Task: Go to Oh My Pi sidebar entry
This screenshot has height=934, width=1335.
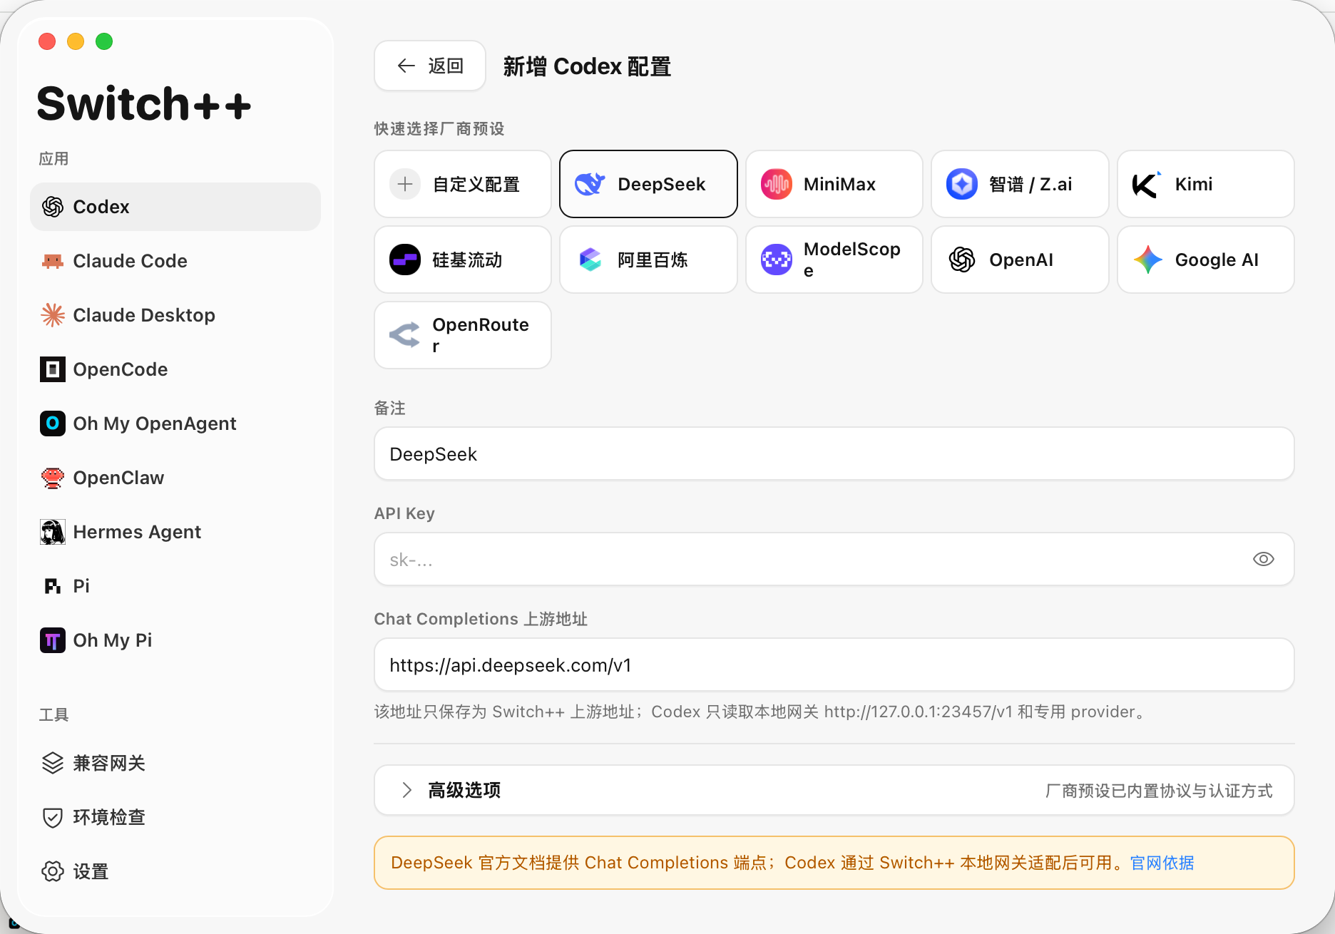Action: click(x=175, y=640)
